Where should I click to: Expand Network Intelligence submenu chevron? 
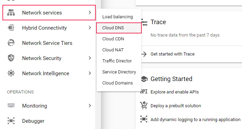pos(90,73)
